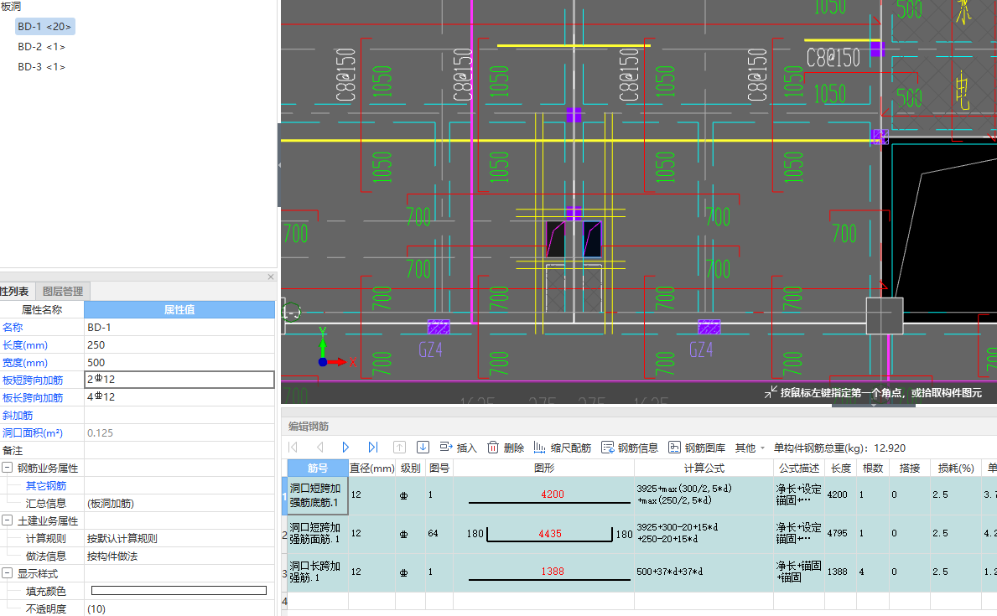
Task: Click 宽度(mm) value 500
Action: (x=179, y=362)
